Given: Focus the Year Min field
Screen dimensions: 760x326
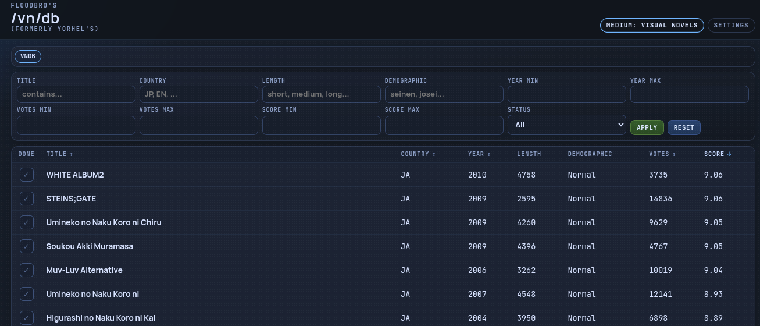Looking at the screenshot, I should [x=567, y=94].
